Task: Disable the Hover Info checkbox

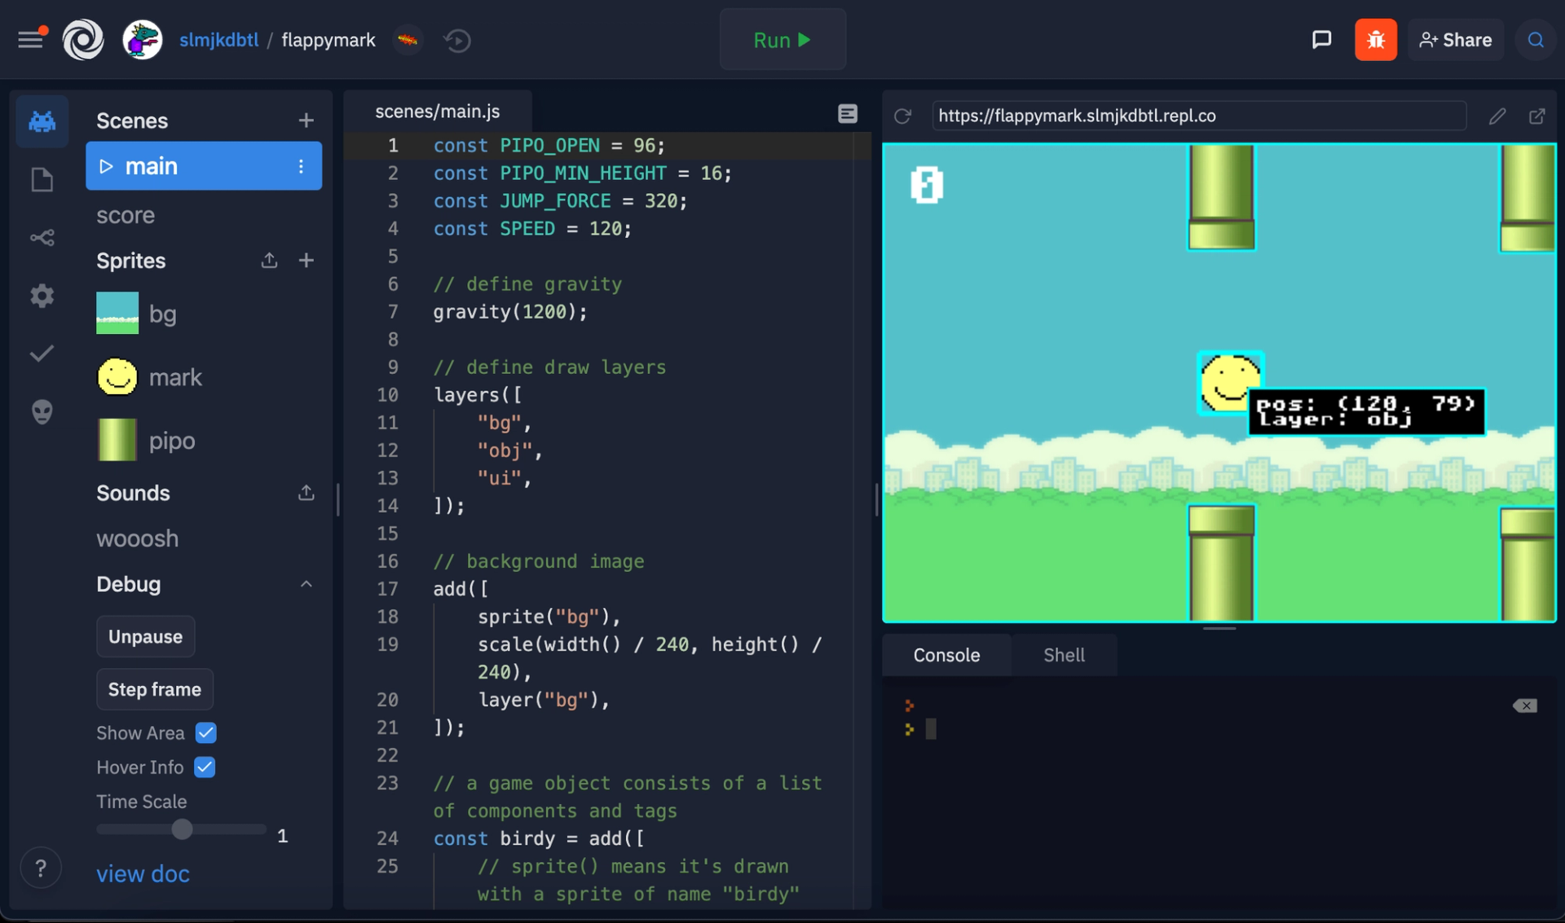Action: tap(205, 767)
